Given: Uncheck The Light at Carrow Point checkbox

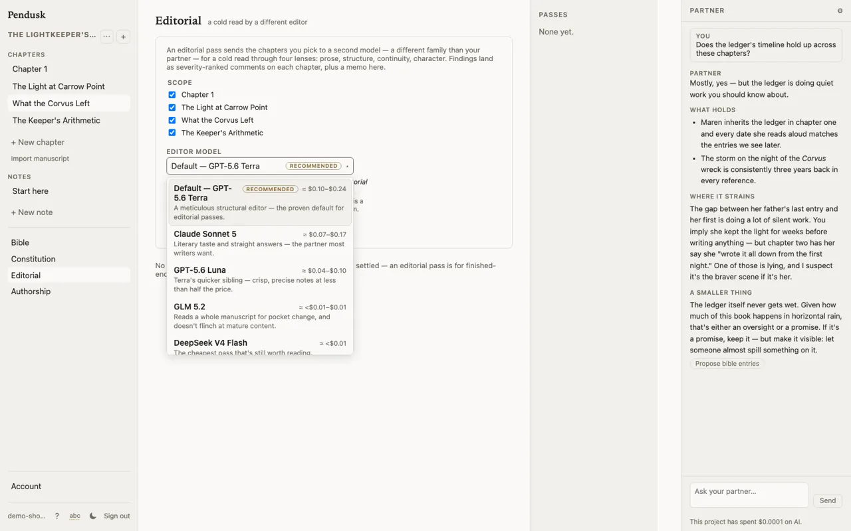Looking at the screenshot, I should click(x=172, y=108).
